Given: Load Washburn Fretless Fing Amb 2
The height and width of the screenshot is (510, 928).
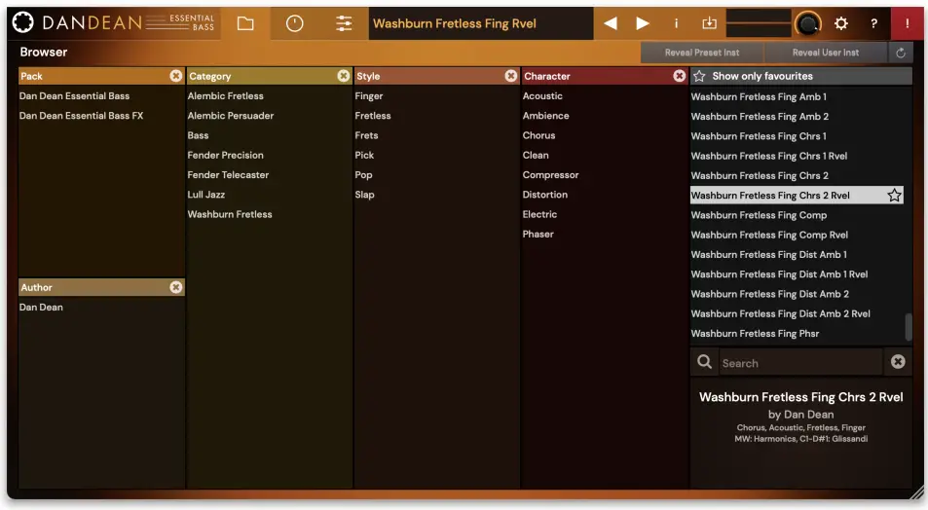Looking at the screenshot, I should pyautogui.click(x=760, y=117).
